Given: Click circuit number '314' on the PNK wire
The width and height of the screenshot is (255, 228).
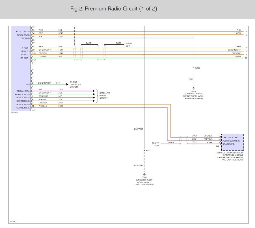Looking at the screenshot, I should coord(60,30).
